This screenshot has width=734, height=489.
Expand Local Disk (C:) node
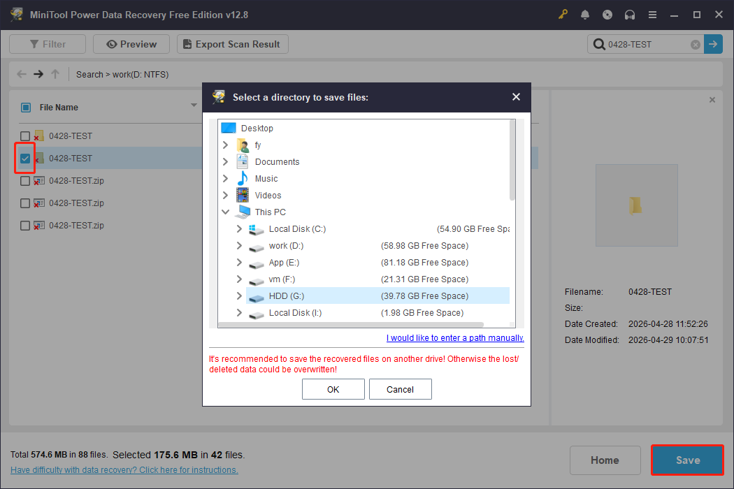point(239,229)
